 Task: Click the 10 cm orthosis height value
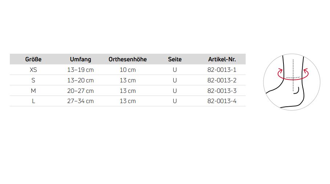(x=128, y=70)
